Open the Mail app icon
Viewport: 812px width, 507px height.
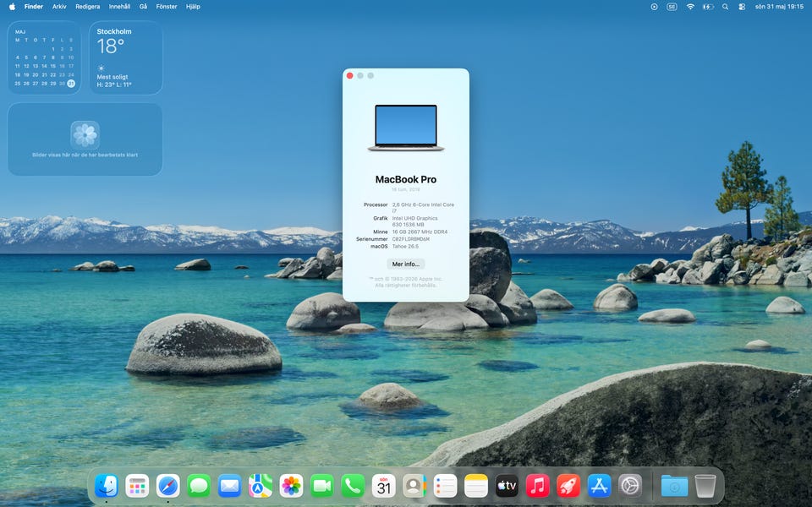coord(229,487)
